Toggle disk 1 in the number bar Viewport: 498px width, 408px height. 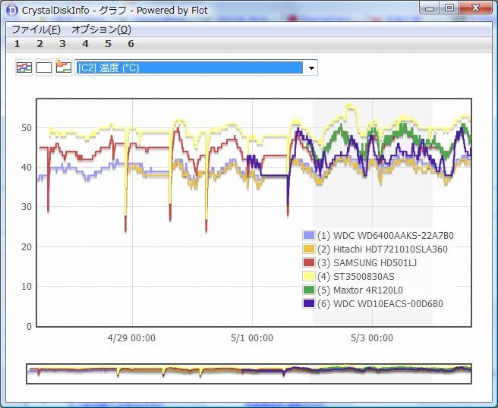coord(17,44)
